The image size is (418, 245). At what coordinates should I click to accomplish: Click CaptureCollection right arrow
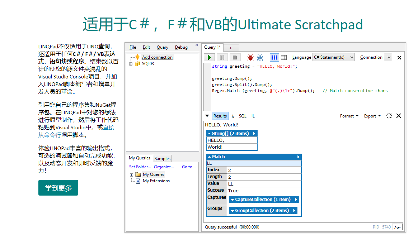point(296,200)
